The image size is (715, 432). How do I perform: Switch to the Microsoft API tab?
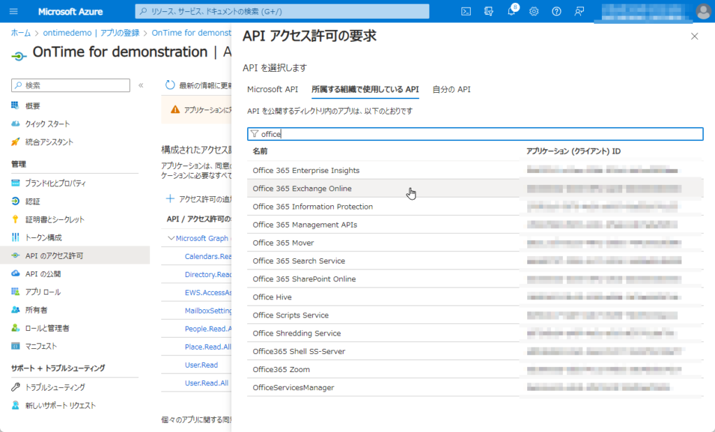click(272, 89)
